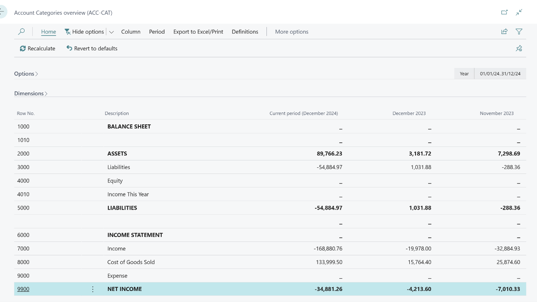The width and height of the screenshot is (537, 302).
Task: Click the collapse page arrows icon
Action: click(x=519, y=12)
